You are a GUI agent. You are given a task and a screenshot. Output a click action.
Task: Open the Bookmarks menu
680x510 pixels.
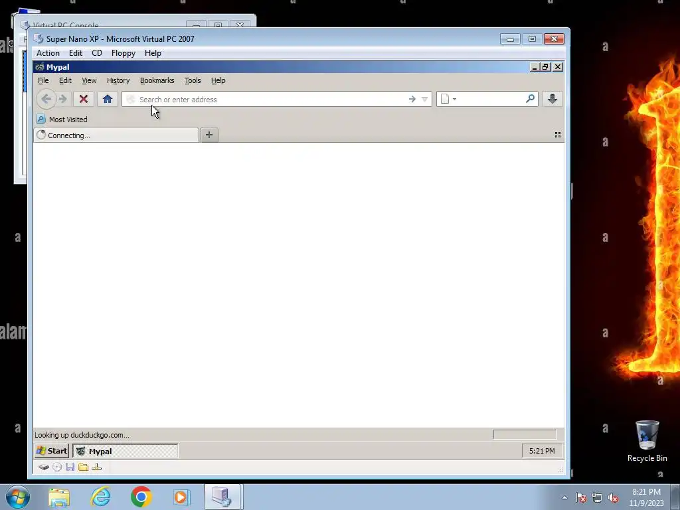point(157,80)
